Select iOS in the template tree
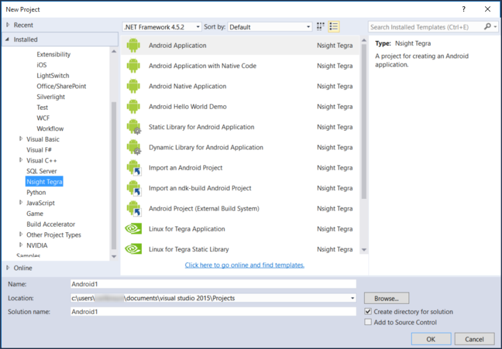Image resolution: width=502 pixels, height=349 pixels. point(41,65)
